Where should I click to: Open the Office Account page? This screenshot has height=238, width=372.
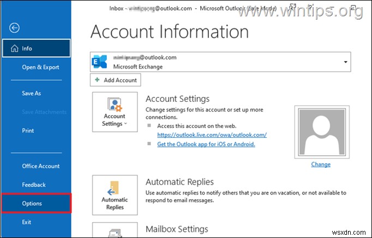click(40, 166)
